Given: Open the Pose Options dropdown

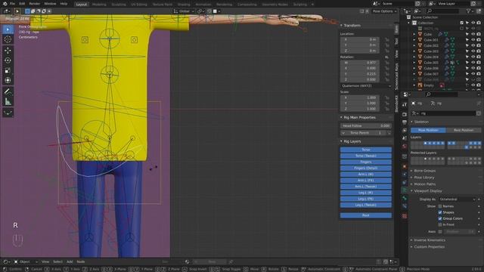Looking at the screenshot, I should tap(384, 11).
